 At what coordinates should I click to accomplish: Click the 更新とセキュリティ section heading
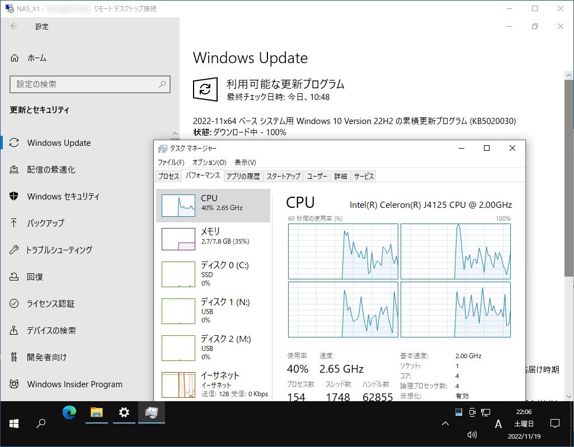click(40, 110)
